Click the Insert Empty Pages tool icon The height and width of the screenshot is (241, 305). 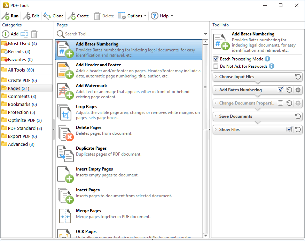point(64,174)
